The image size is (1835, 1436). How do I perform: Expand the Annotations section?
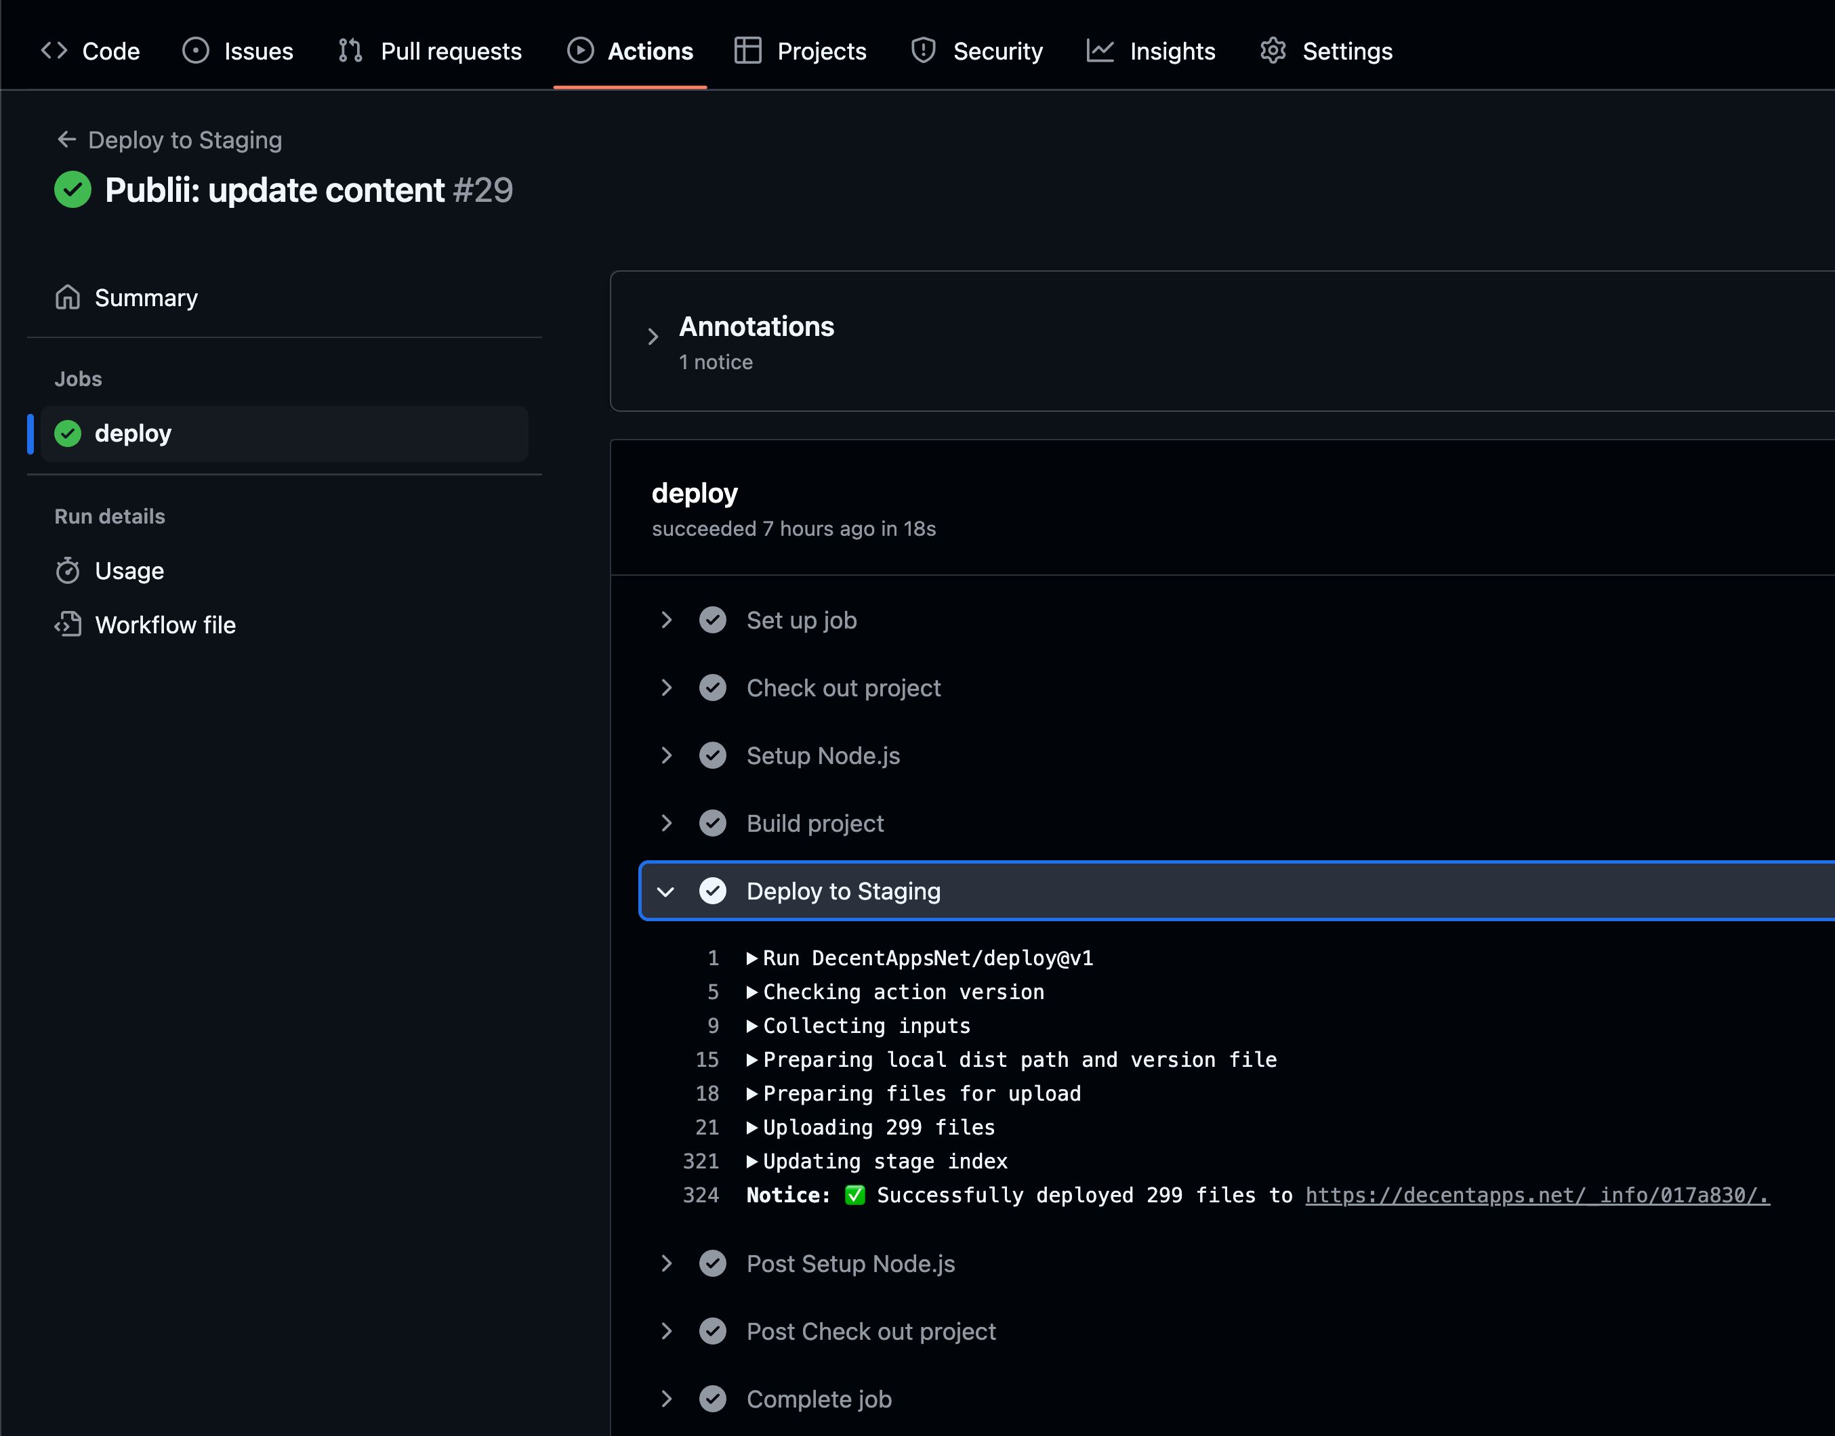[653, 337]
